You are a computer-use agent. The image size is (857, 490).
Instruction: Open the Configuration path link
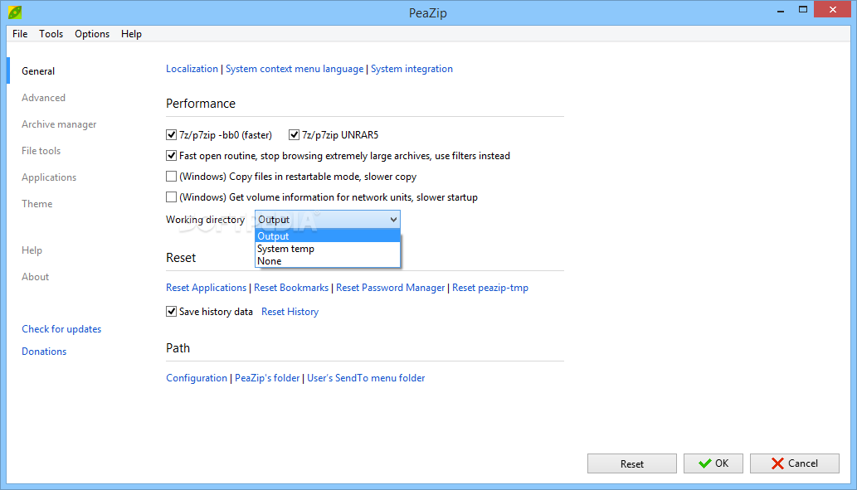coord(197,378)
